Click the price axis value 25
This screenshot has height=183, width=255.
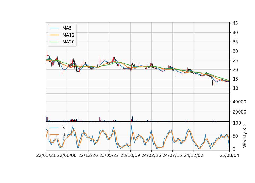pos(235,60)
